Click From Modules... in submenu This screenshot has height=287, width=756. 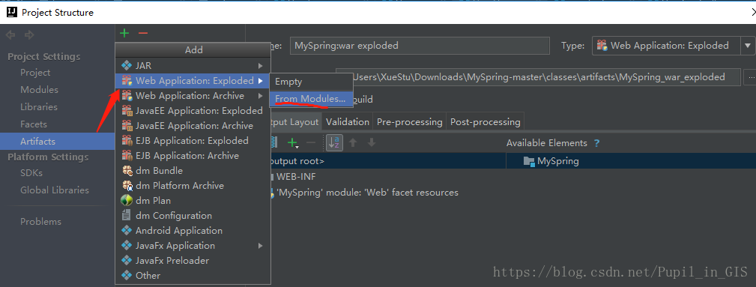tap(312, 99)
